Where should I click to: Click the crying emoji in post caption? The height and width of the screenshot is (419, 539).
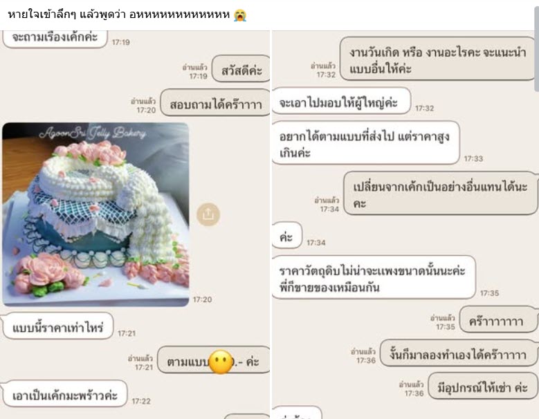click(240, 15)
